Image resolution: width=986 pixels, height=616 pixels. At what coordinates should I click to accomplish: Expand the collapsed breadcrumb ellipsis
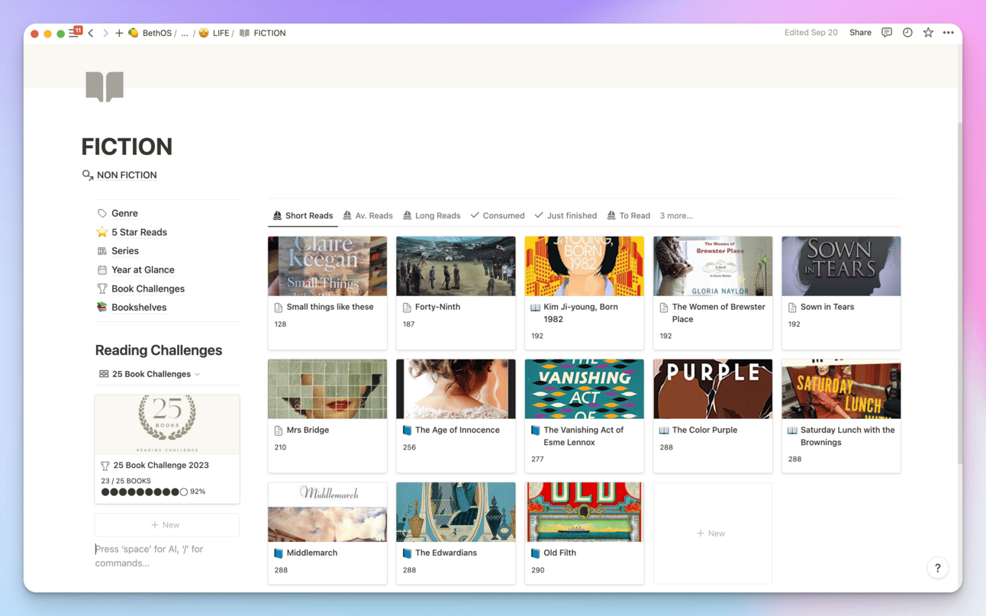[x=185, y=33]
